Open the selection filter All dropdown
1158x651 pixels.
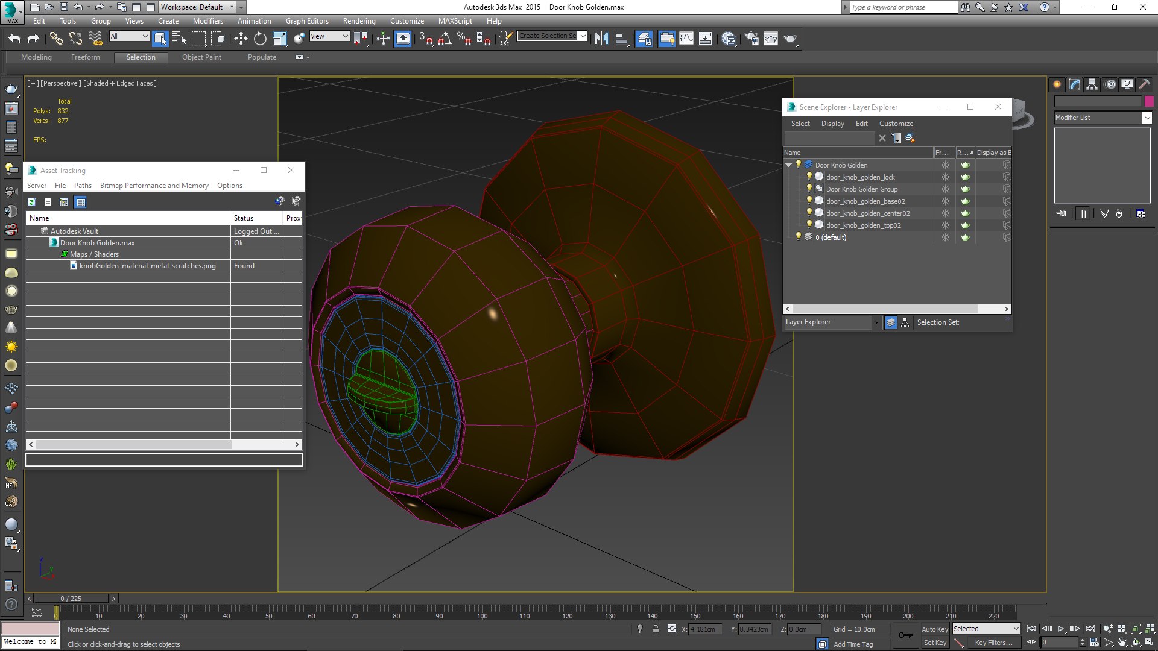[x=129, y=36]
